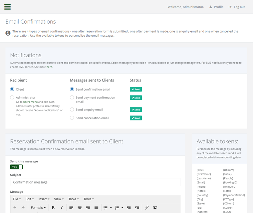Select Send cancellation email option
The width and height of the screenshot is (253, 213).
point(72,118)
